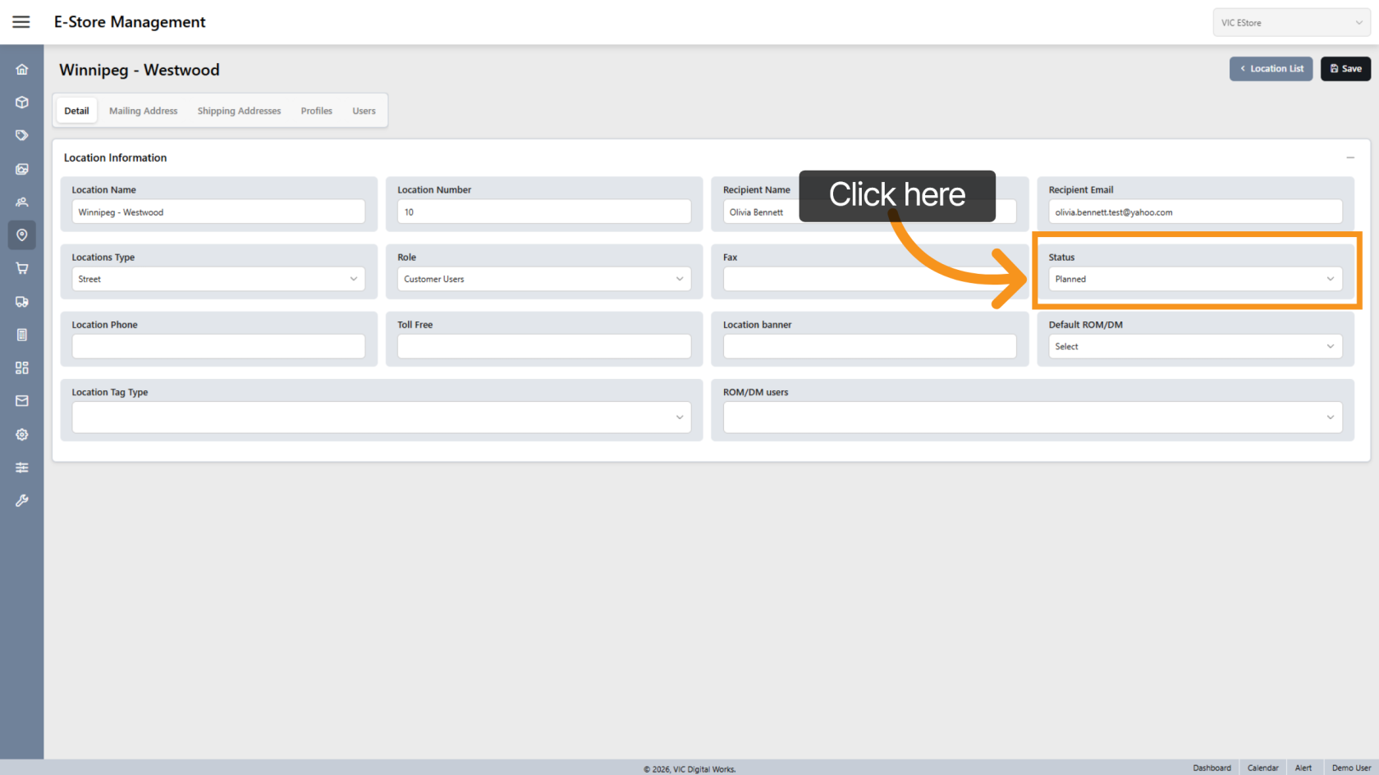The height and width of the screenshot is (775, 1379).
Task: Click the delivery truck sidebar icon
Action: [22, 302]
